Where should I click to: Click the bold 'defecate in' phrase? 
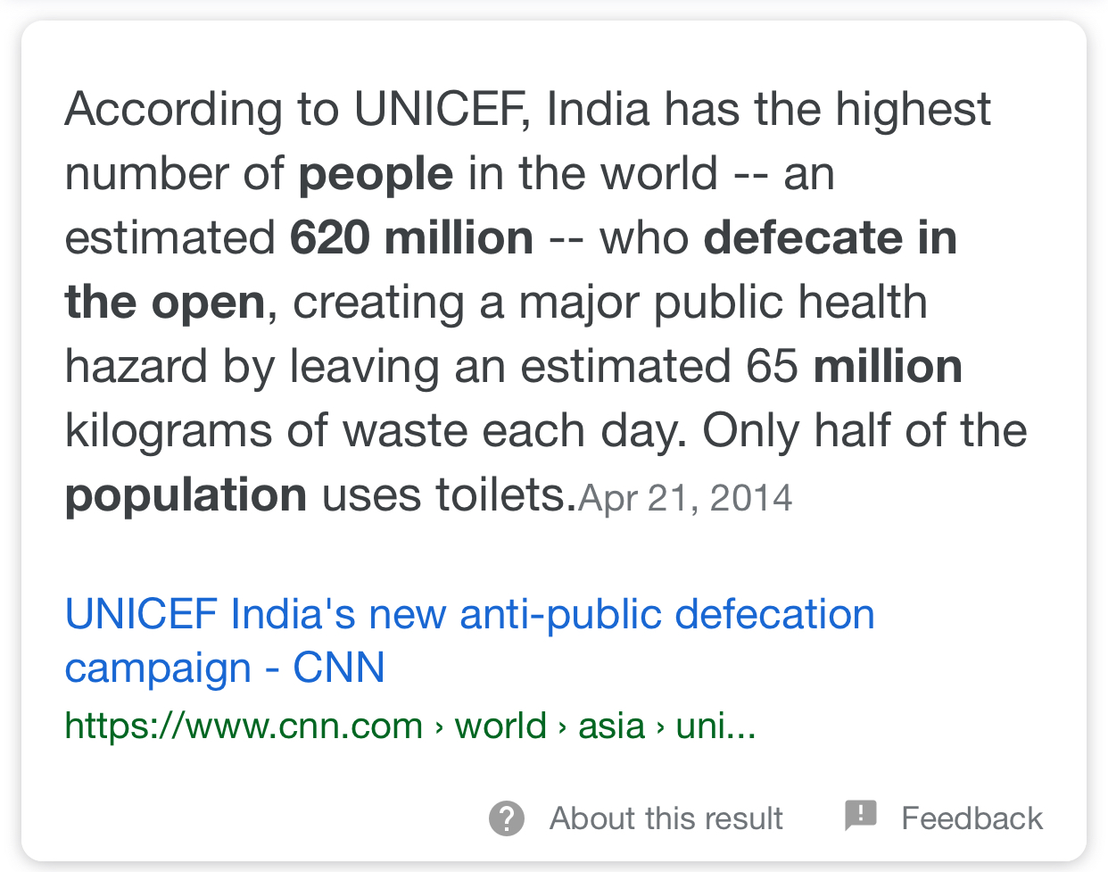pyautogui.click(x=831, y=238)
